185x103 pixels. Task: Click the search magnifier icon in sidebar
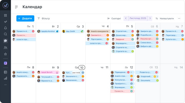(5, 34)
